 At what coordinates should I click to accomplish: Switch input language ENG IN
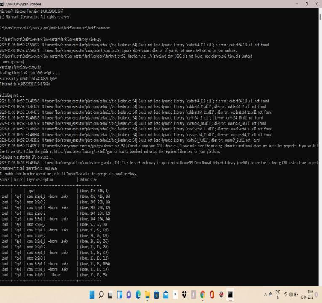(x=278, y=295)
